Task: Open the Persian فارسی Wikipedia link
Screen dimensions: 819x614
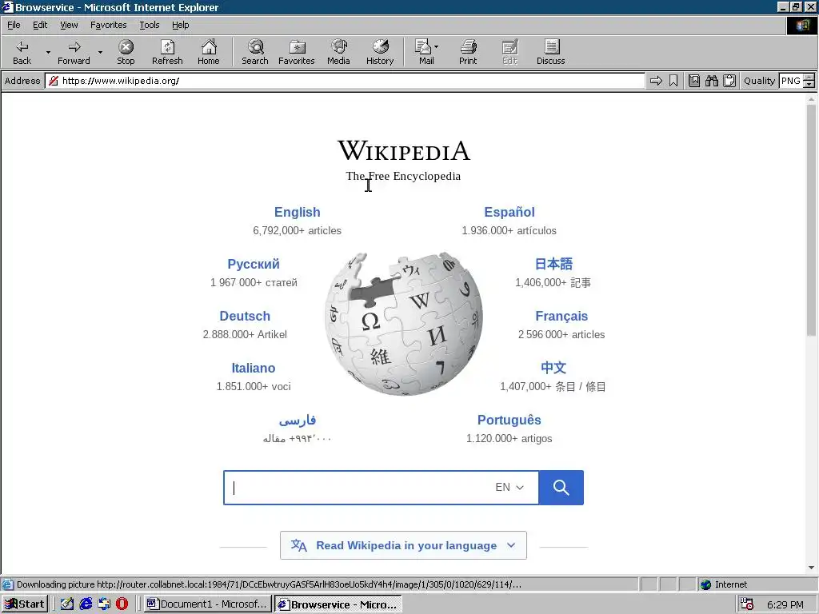Action: (x=298, y=421)
